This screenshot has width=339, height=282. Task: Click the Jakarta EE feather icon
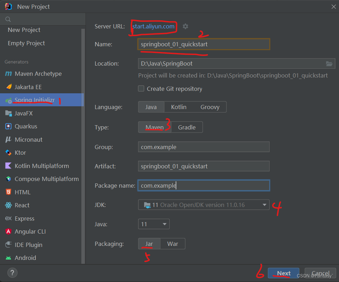9,87
